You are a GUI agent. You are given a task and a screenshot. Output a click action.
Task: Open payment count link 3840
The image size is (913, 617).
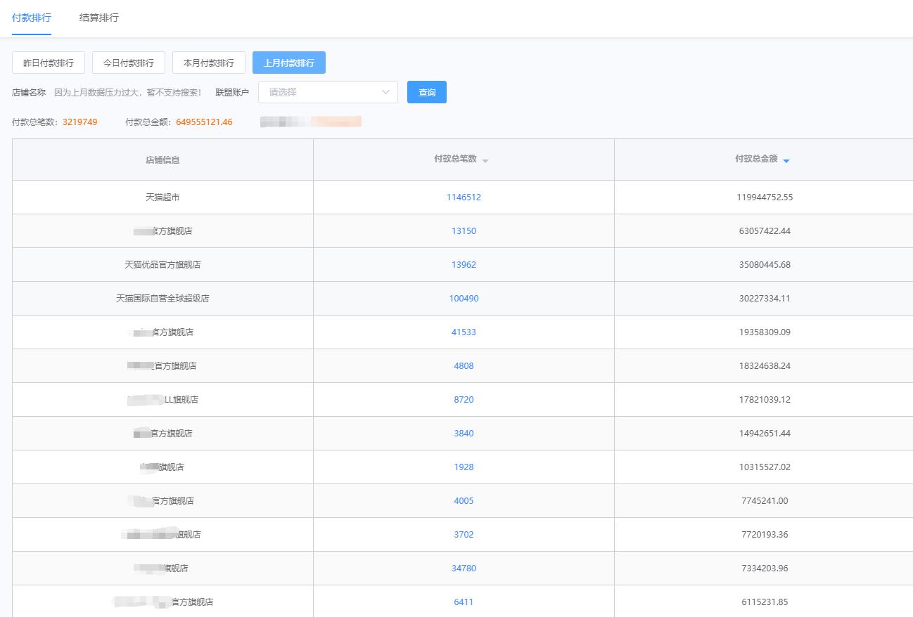click(464, 434)
